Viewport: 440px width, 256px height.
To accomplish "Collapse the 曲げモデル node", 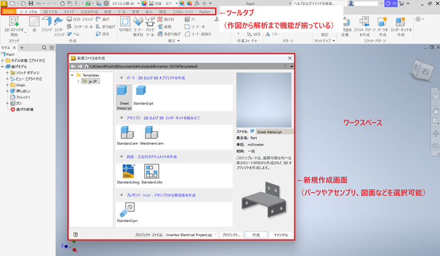I will (x=3, y=67).
